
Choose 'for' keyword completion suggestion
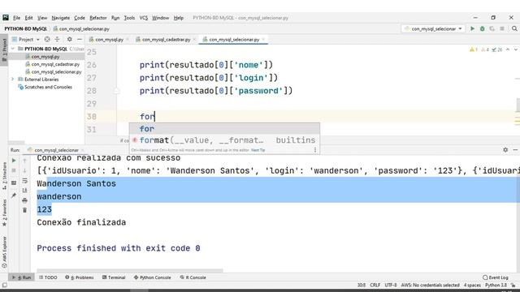coord(224,129)
